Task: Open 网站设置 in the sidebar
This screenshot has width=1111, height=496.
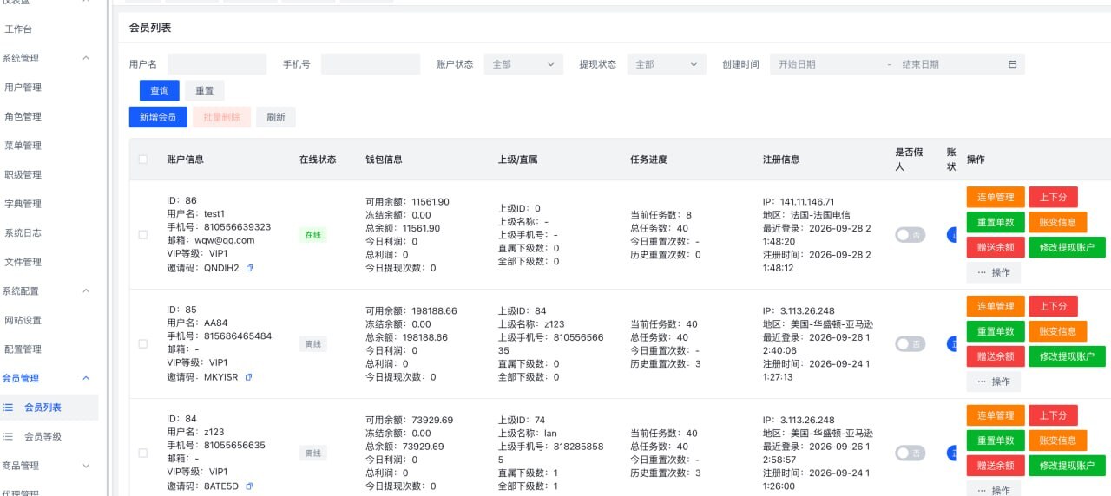Action: coord(23,320)
